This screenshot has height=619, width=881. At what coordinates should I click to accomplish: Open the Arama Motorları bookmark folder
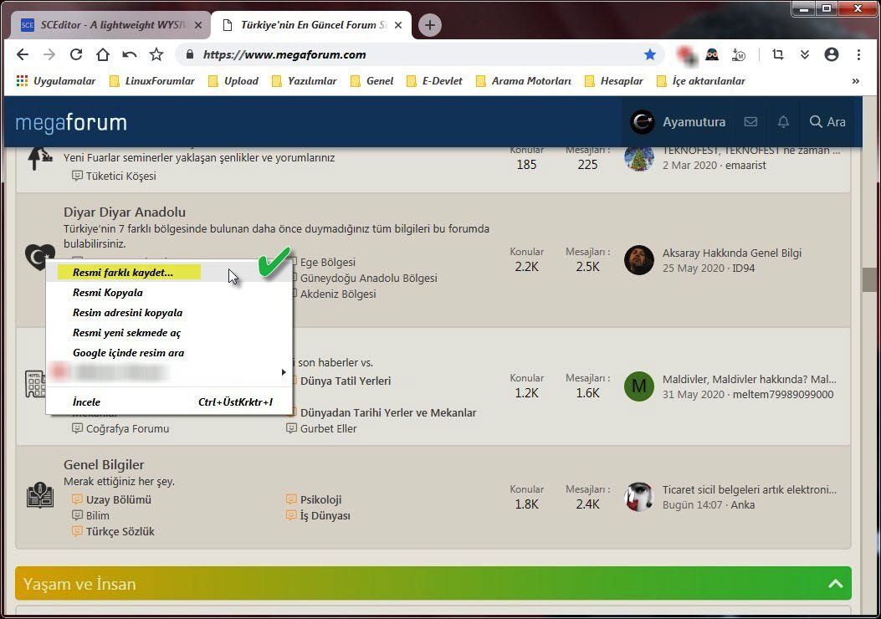(523, 81)
